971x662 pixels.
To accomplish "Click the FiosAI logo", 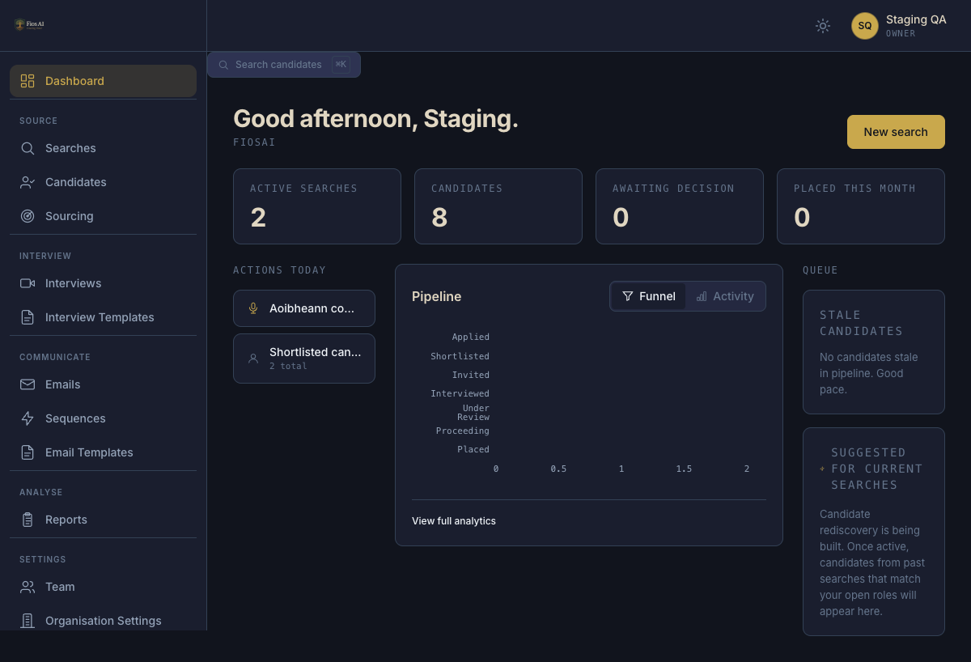I will 29,24.
